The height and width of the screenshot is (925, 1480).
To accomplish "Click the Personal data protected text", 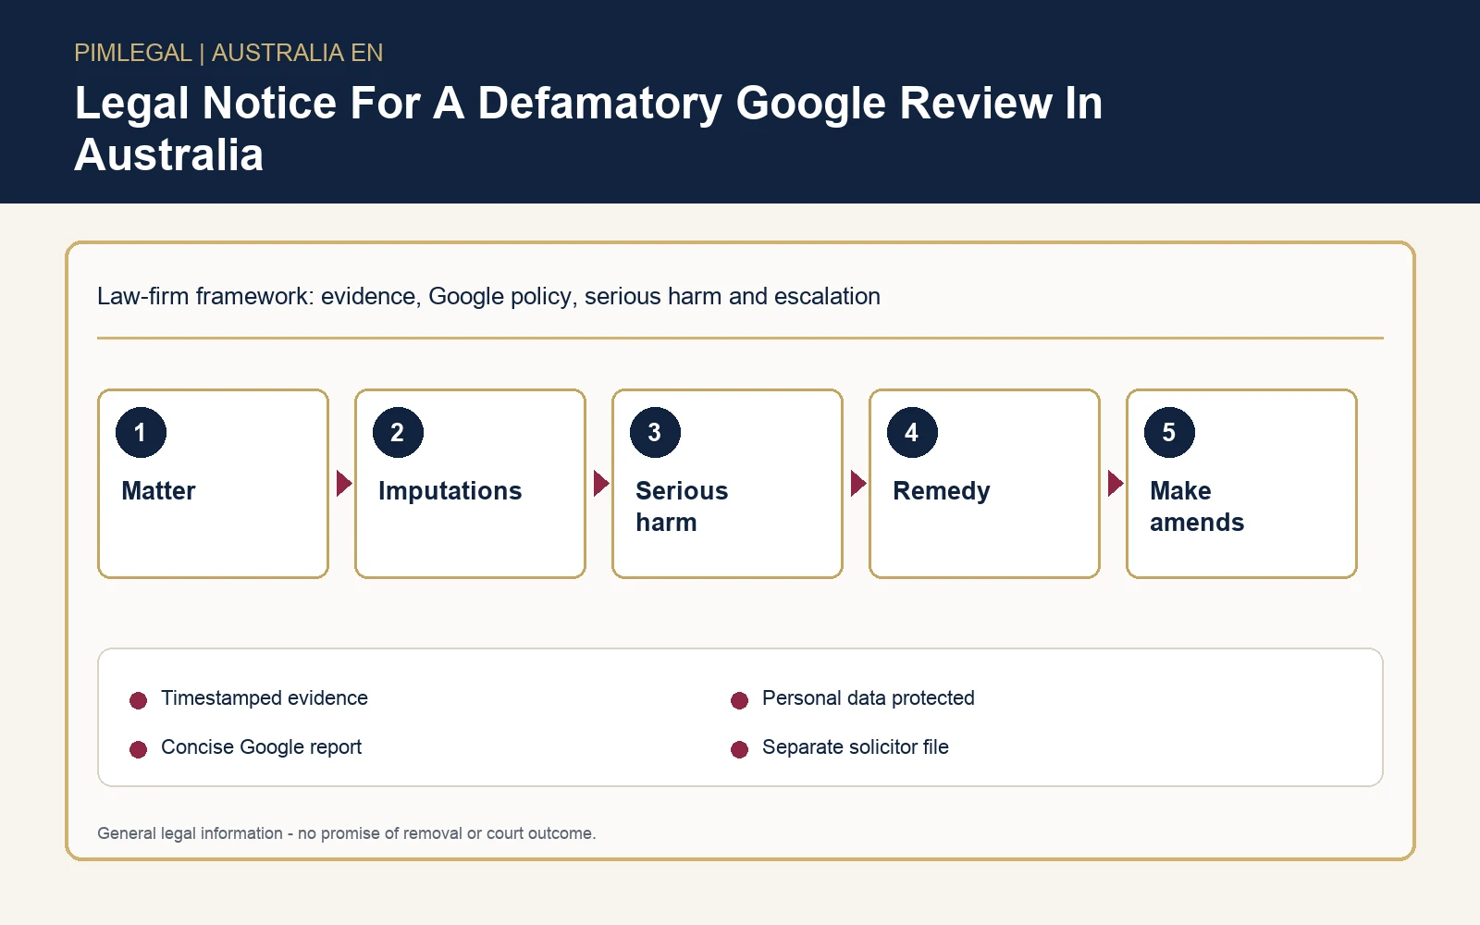I will click(869, 698).
